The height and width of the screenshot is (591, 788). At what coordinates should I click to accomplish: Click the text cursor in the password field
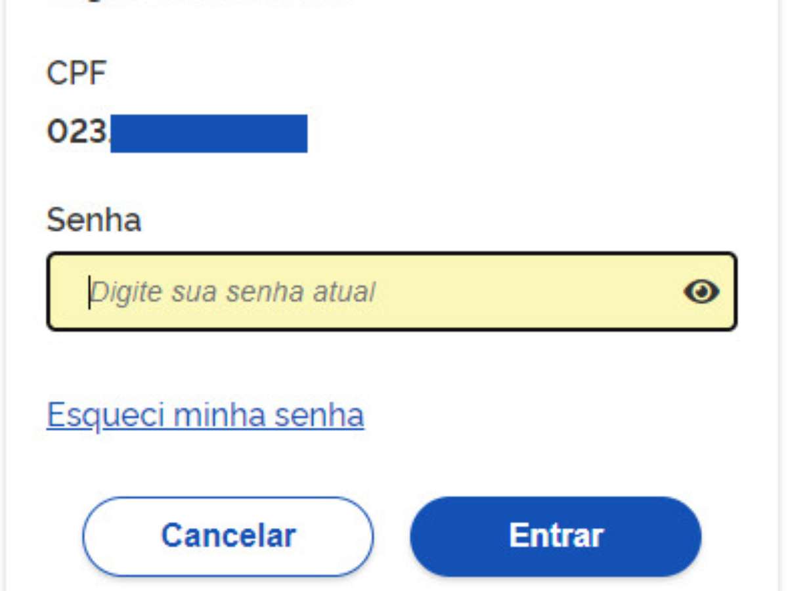89,292
